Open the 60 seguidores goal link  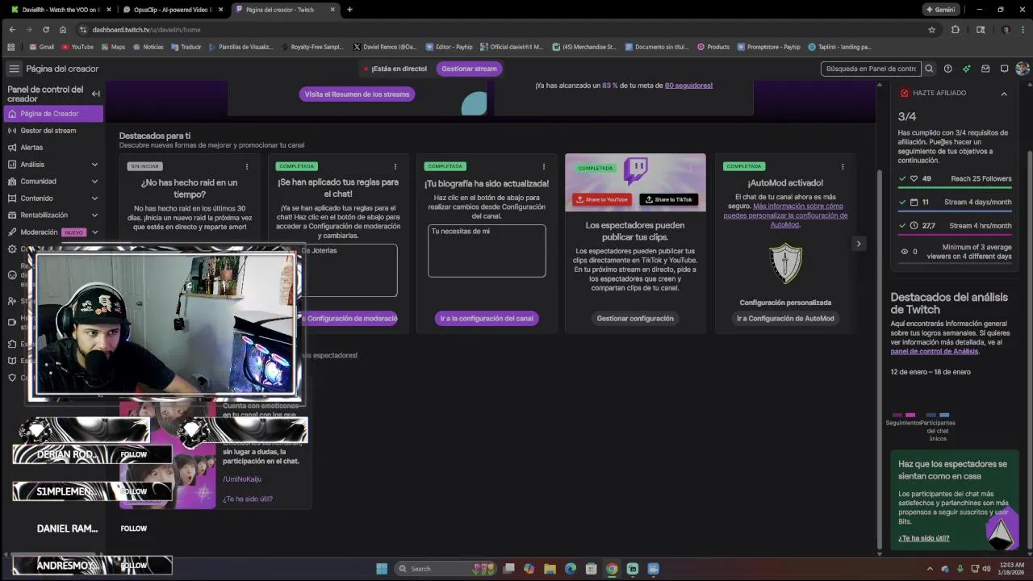tap(688, 85)
